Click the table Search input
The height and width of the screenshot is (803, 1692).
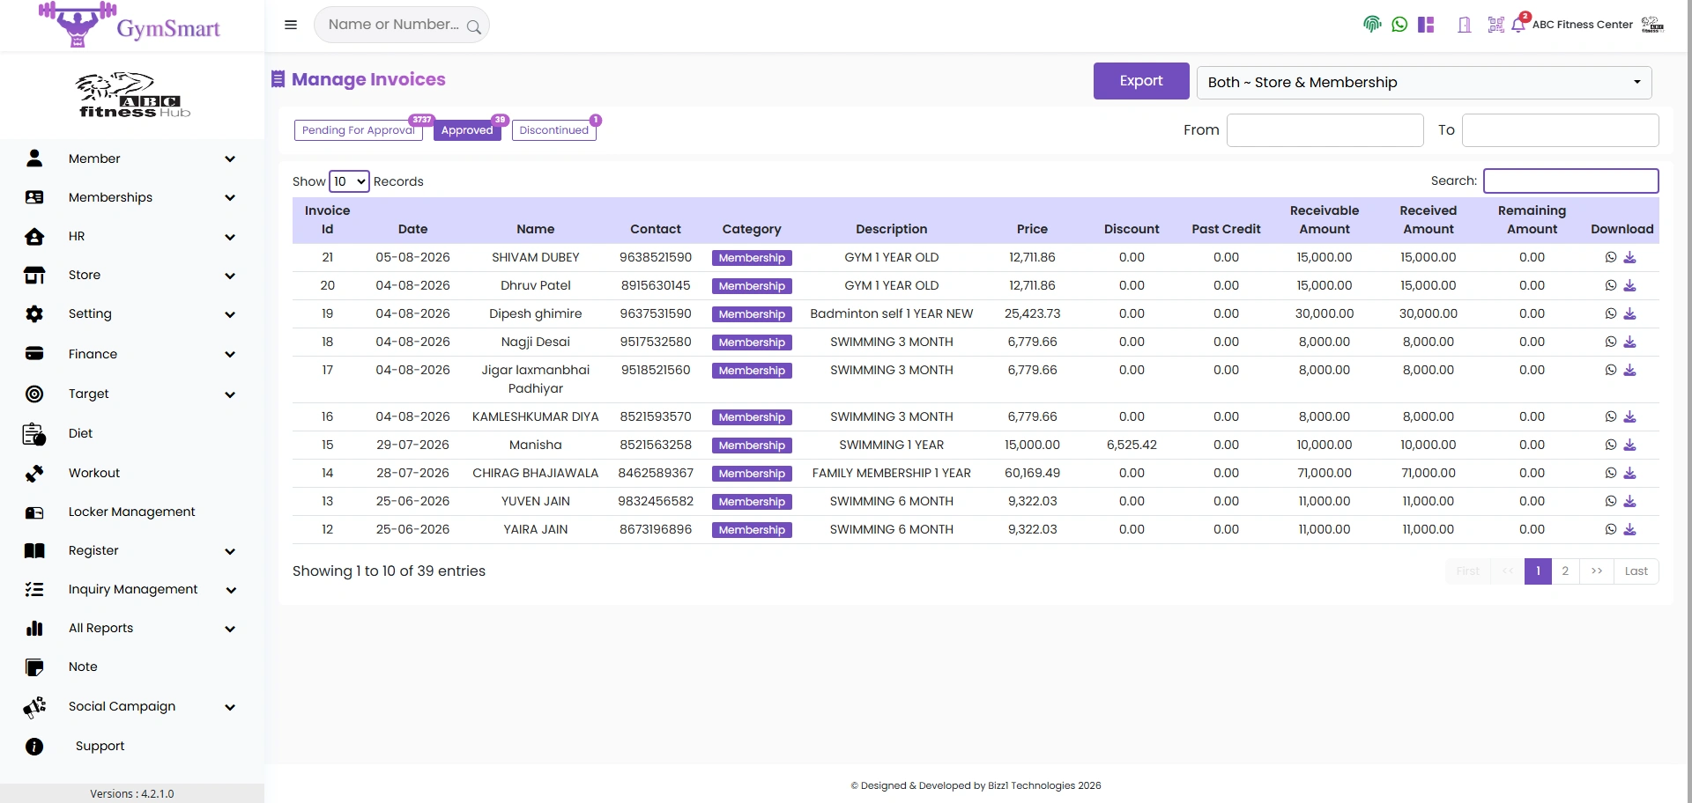[1571, 180]
